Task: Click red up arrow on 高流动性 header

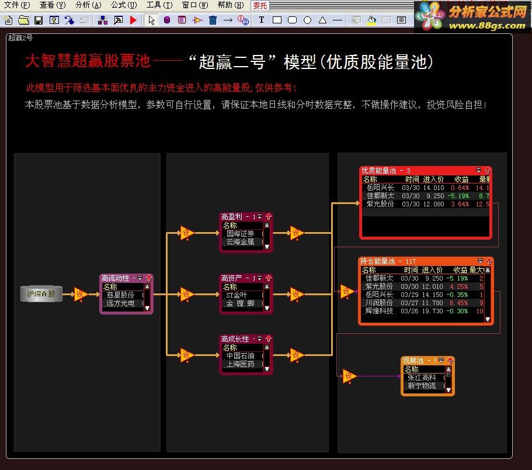Action: pos(149,278)
